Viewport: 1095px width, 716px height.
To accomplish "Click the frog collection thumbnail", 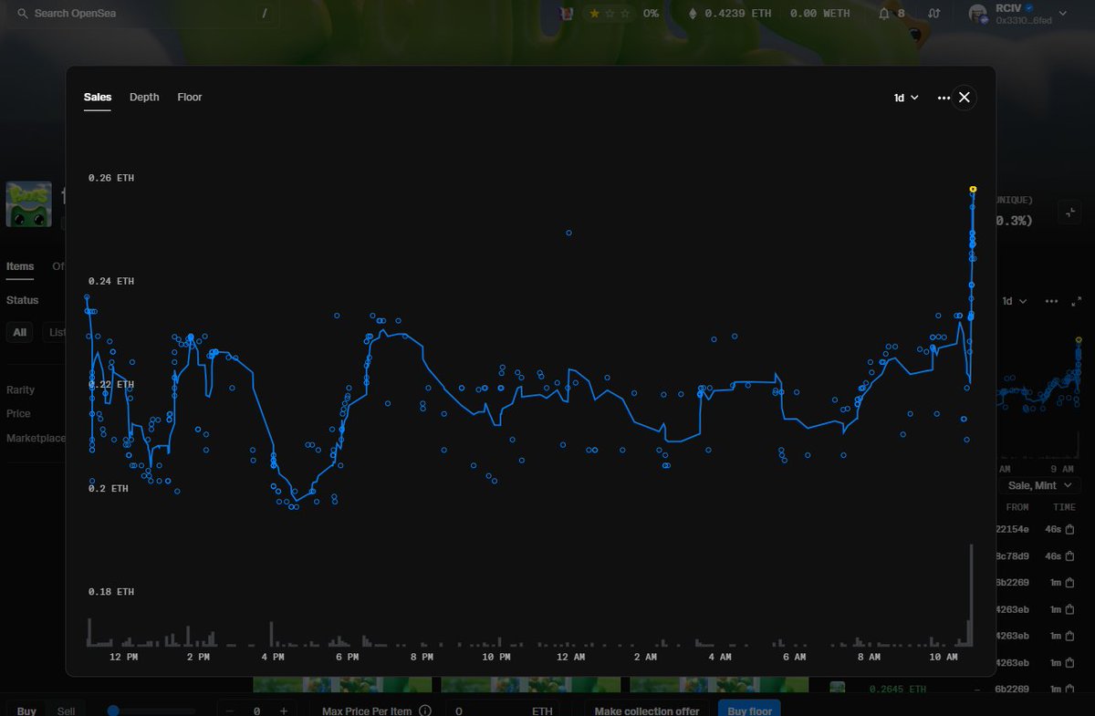I will coord(29,203).
